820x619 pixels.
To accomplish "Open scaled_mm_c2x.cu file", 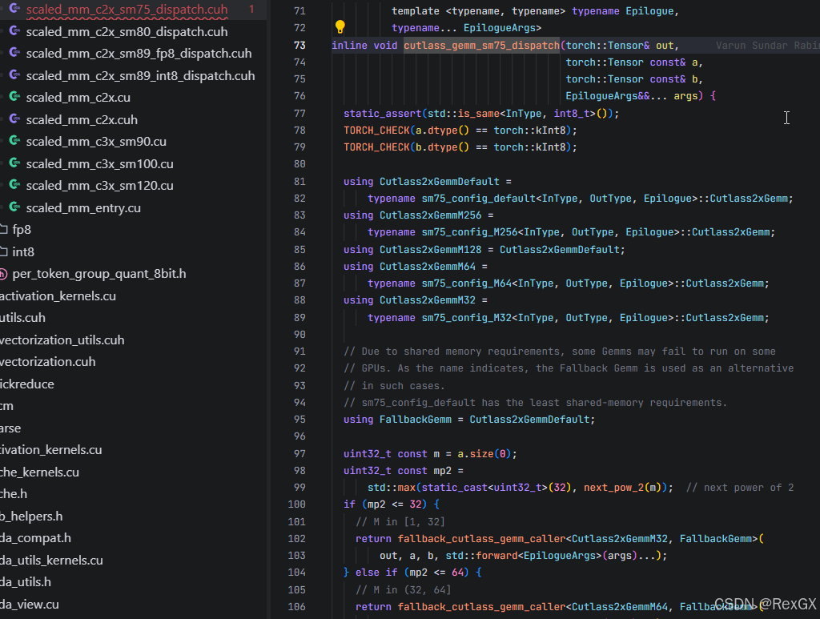I will (78, 97).
